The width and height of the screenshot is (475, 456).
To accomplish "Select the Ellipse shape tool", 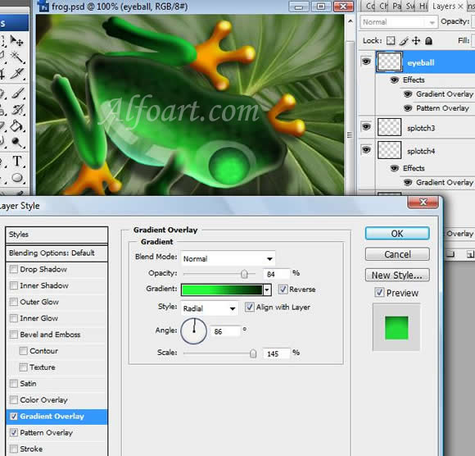I will [17, 177].
